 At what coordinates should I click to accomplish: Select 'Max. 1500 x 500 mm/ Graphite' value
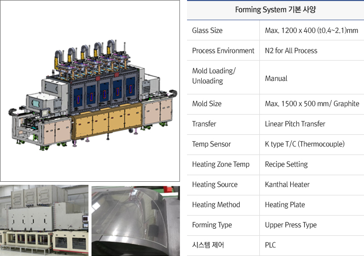[312, 104]
